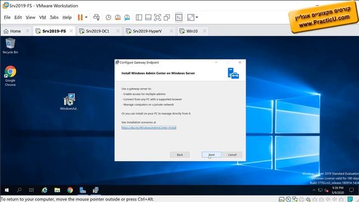The height and width of the screenshot is (202, 359).
Task: Open the Windows Admin Center install scenarios link
Action: point(149,128)
